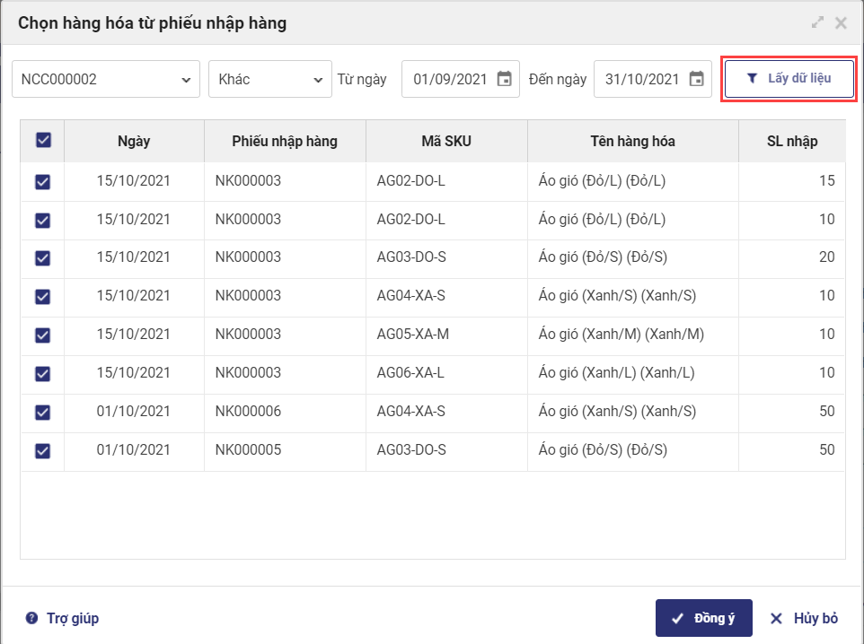864x644 pixels.
Task: Click the Từ ngày date field
Action: click(x=449, y=79)
